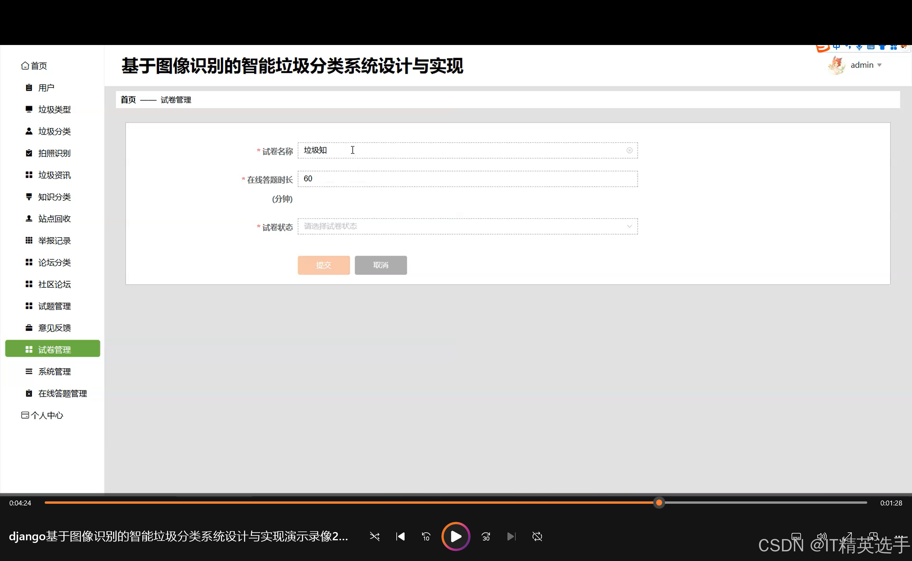This screenshot has height=561, width=912.
Task: Open the 试卷状态 select dropdown
Action: (468, 226)
